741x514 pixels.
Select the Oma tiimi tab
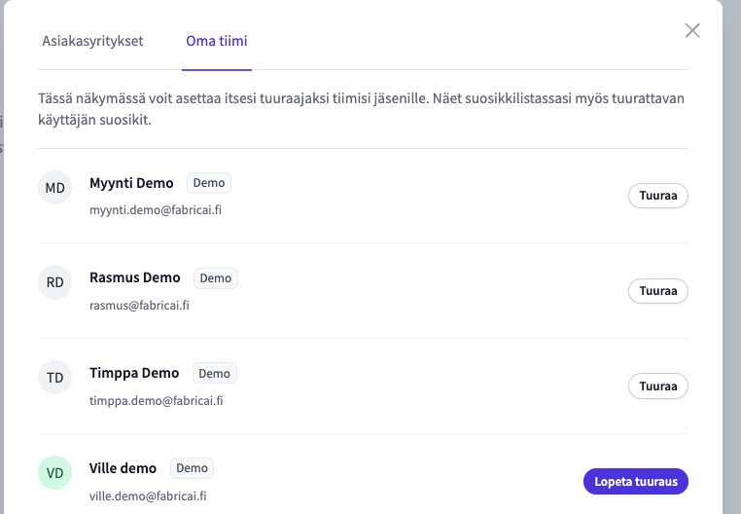pos(217,41)
